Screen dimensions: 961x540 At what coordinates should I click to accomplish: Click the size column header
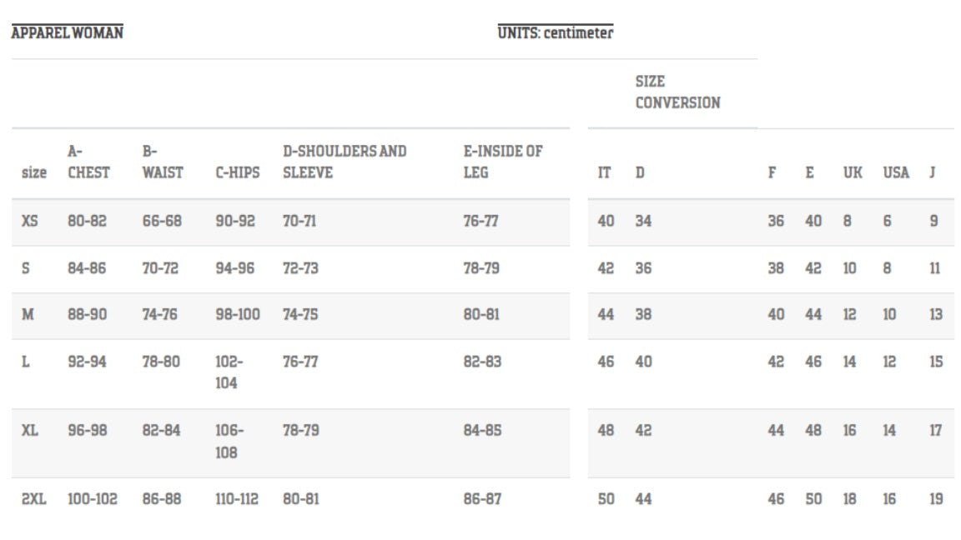[x=33, y=173]
